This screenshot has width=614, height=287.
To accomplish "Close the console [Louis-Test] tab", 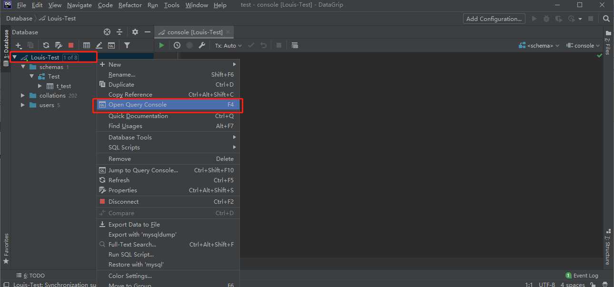I will 229,32.
